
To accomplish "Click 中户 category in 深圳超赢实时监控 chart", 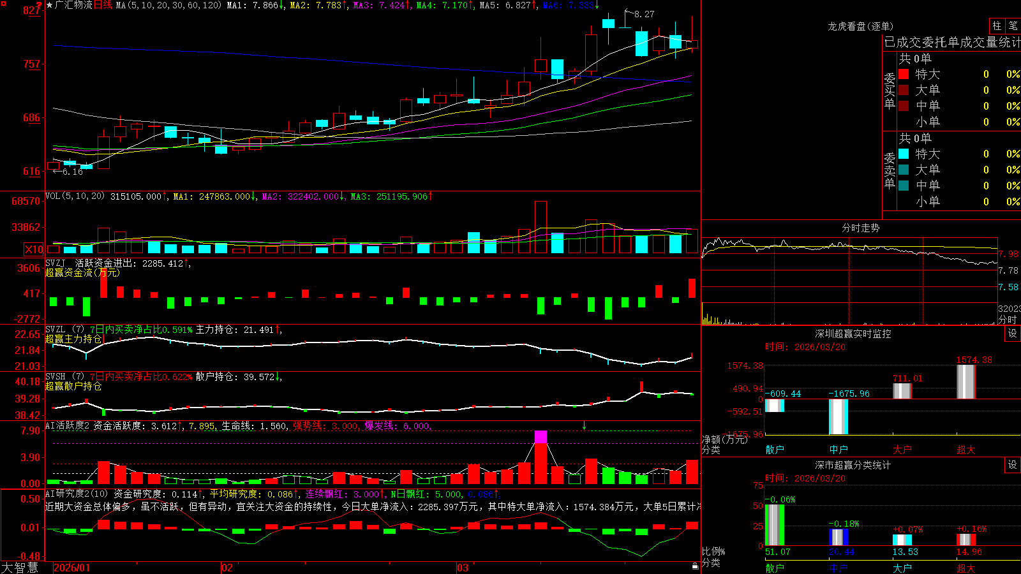I will [838, 450].
